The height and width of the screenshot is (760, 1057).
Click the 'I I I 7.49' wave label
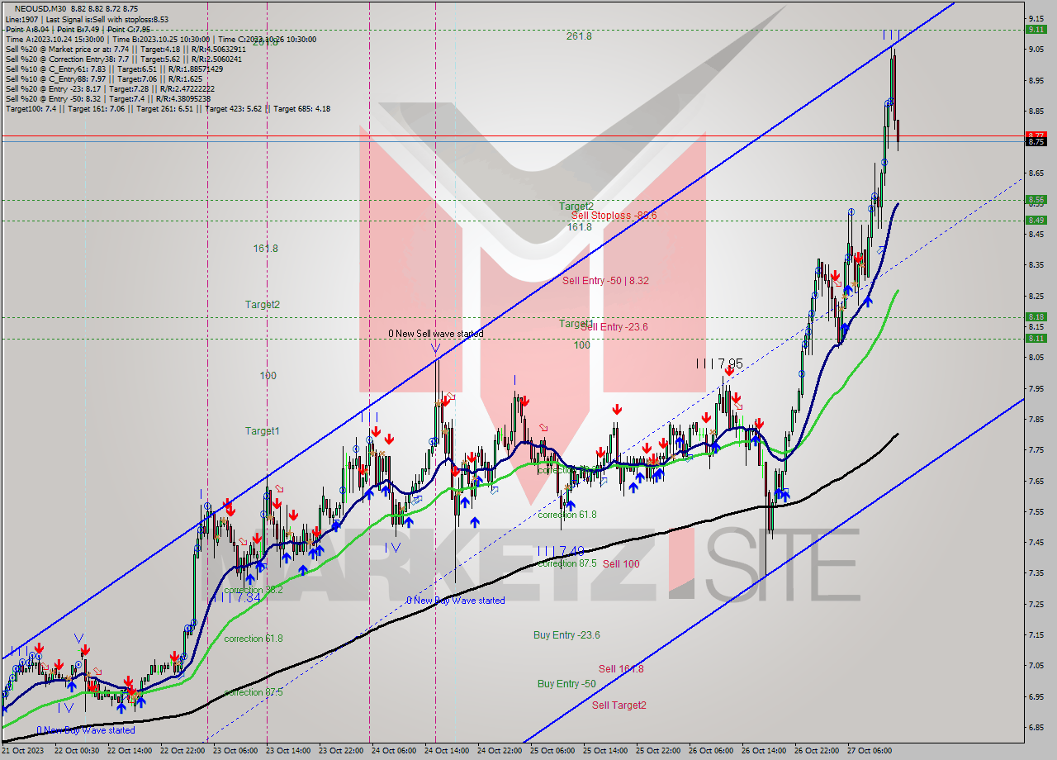point(561,551)
